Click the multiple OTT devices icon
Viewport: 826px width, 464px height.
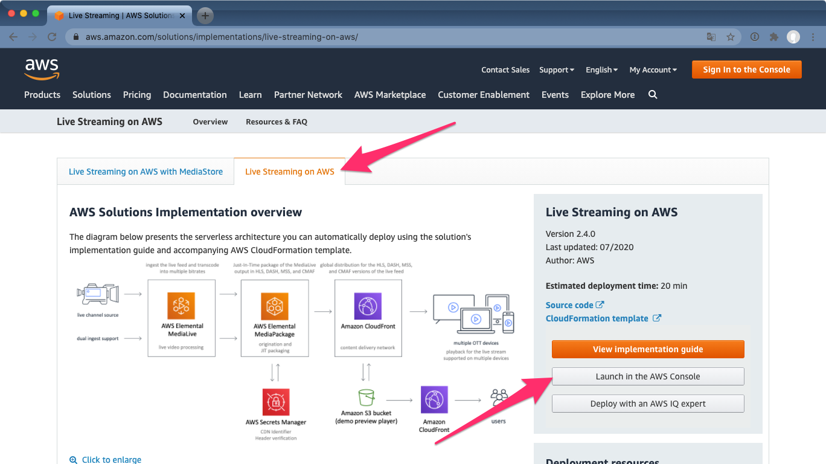pos(473,314)
